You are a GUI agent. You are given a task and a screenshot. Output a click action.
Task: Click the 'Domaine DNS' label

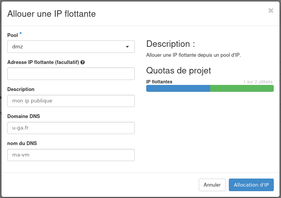[x=24, y=116]
